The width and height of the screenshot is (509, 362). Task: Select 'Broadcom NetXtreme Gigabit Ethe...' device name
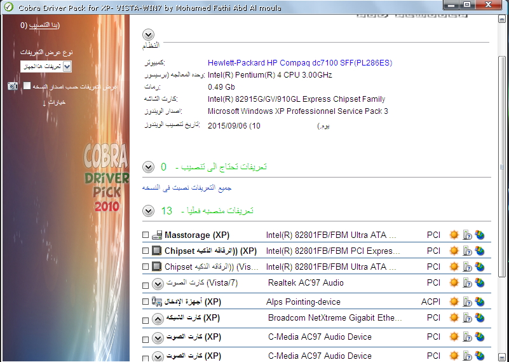[335, 317]
